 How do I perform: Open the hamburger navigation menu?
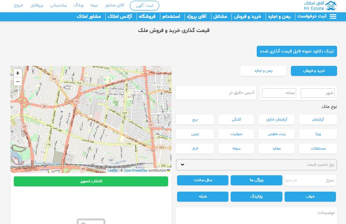(333, 16)
